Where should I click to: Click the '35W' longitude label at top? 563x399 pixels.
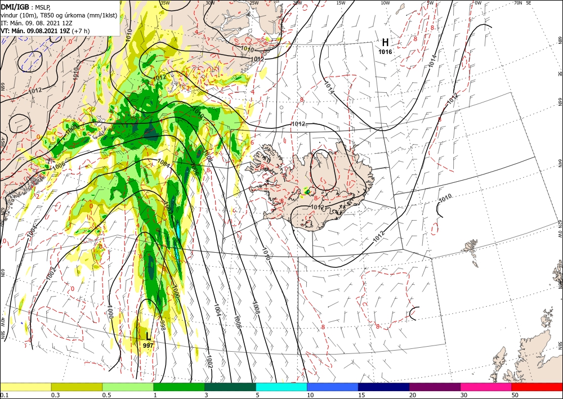(165, 3)
